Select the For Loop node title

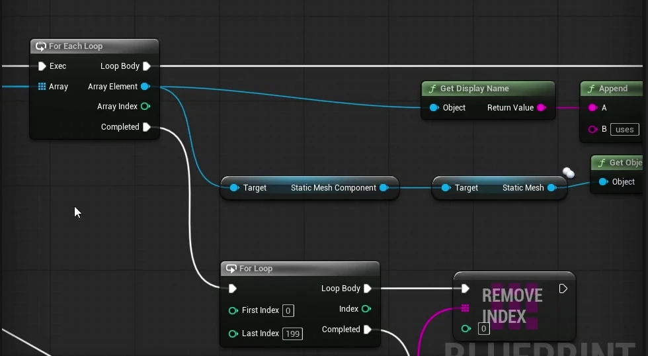click(x=256, y=269)
